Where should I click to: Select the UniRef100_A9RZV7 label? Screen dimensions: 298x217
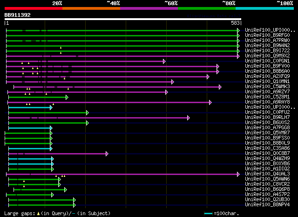click(267, 92)
